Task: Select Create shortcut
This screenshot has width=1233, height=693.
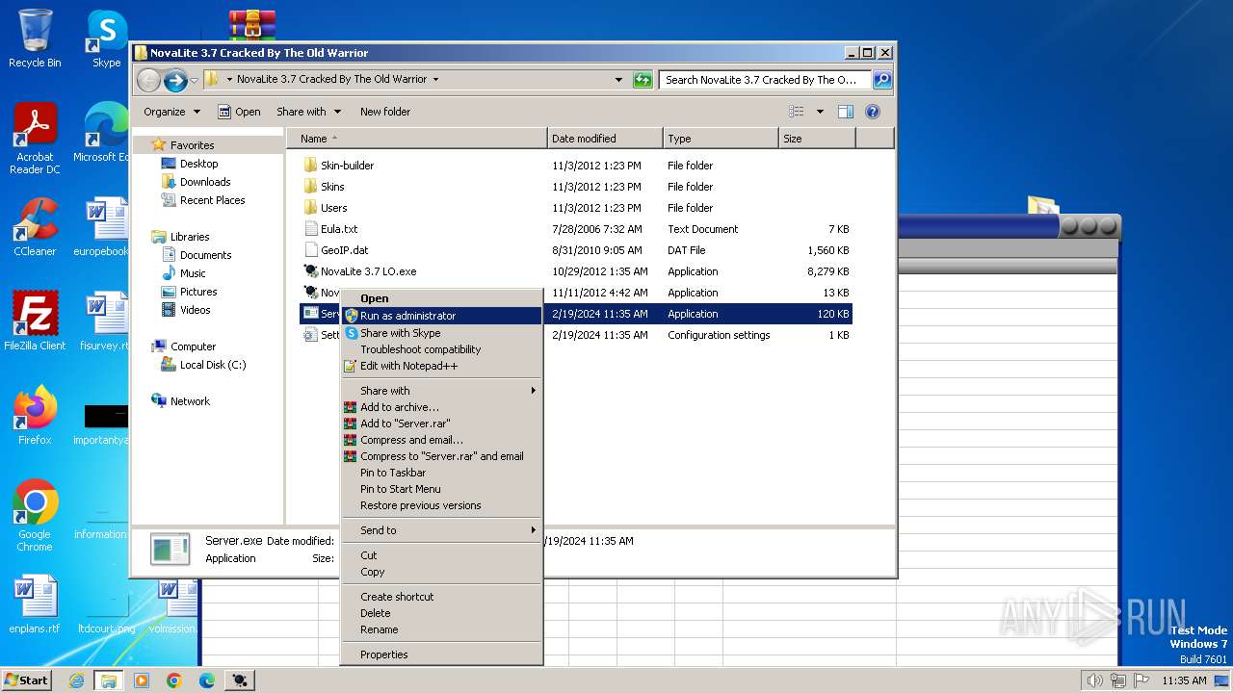Action: pyautogui.click(x=441, y=597)
